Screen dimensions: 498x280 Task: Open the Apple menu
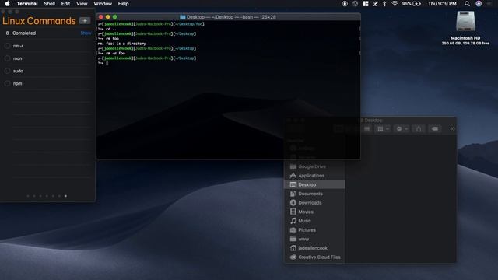[7, 4]
